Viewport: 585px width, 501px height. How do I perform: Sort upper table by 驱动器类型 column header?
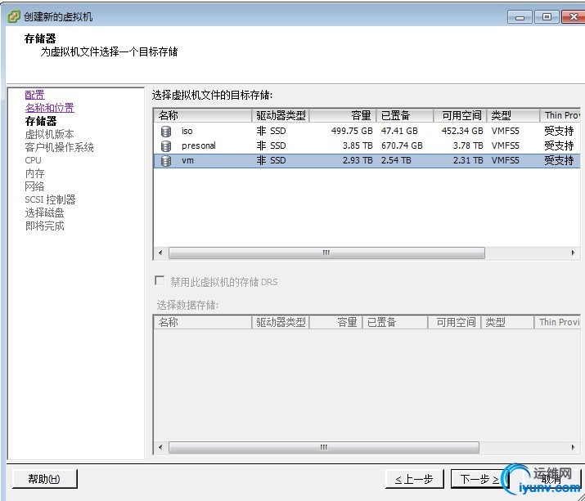(281, 115)
